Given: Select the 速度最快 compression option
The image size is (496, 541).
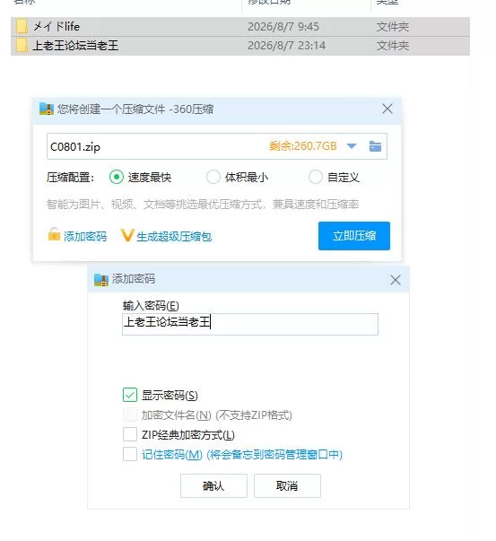Looking at the screenshot, I should [117, 177].
